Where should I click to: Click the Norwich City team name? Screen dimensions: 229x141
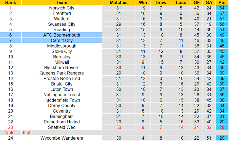point(62,8)
